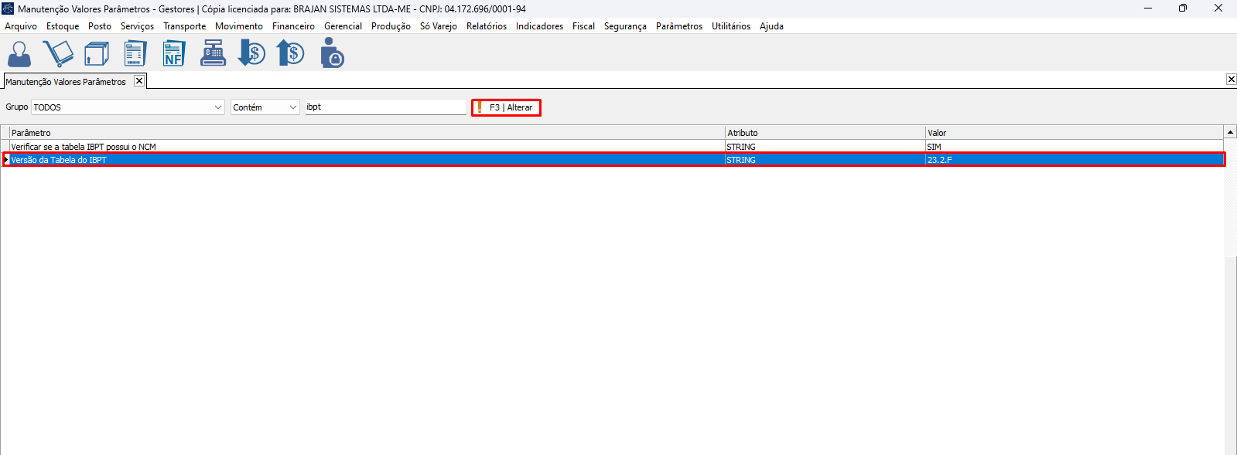Open the Utilitários menu

pyautogui.click(x=730, y=26)
